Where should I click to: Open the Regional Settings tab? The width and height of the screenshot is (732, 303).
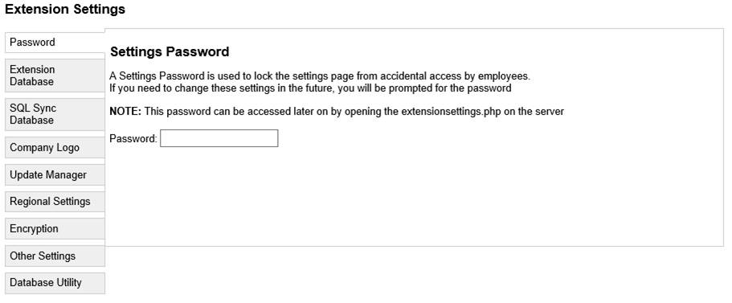coord(55,202)
